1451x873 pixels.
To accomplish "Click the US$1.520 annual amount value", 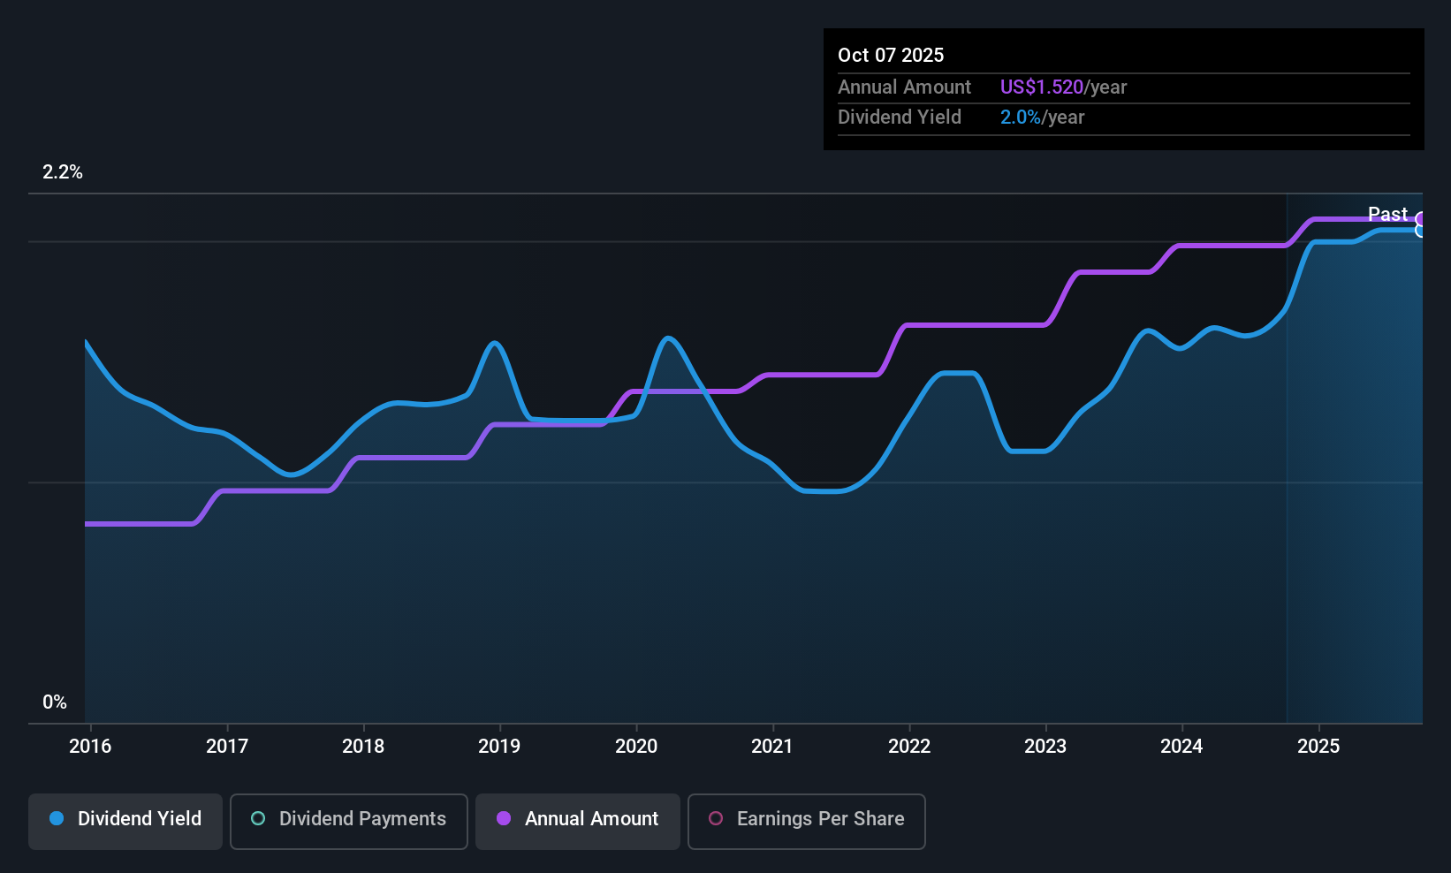I will pyautogui.click(x=1042, y=87).
